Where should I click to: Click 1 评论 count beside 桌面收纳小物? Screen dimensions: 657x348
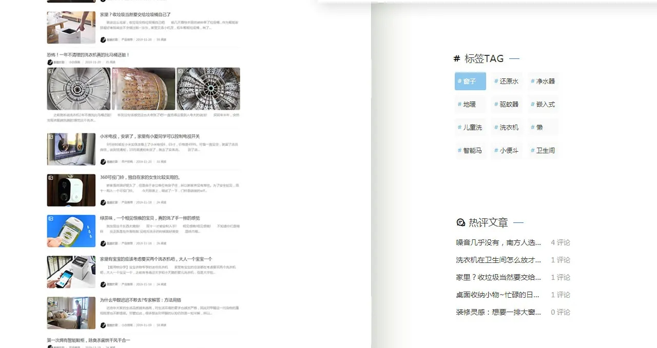coord(561,295)
